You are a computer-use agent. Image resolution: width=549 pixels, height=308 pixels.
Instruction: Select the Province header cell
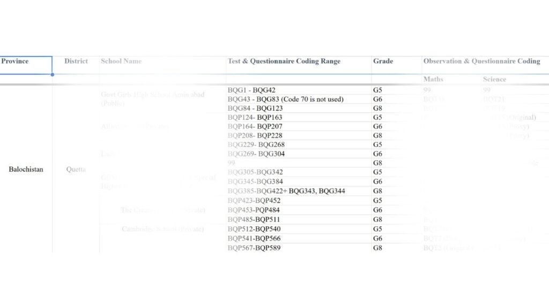point(26,61)
